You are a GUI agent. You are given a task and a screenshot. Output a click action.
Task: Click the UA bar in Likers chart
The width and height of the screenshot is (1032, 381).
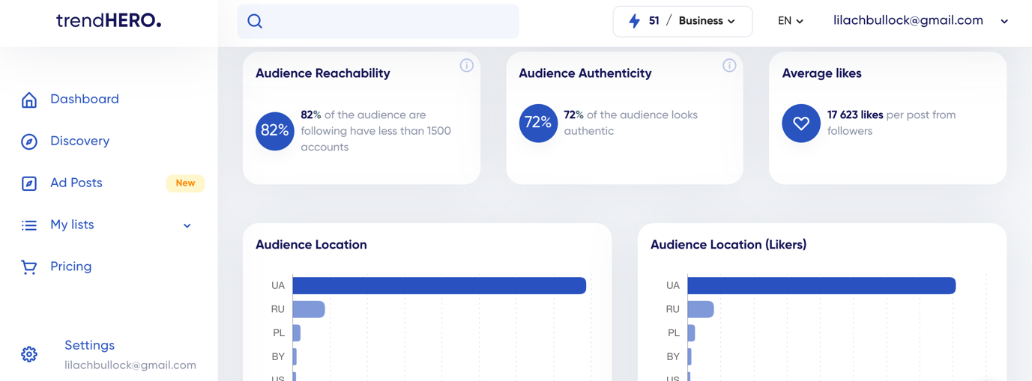coord(821,285)
